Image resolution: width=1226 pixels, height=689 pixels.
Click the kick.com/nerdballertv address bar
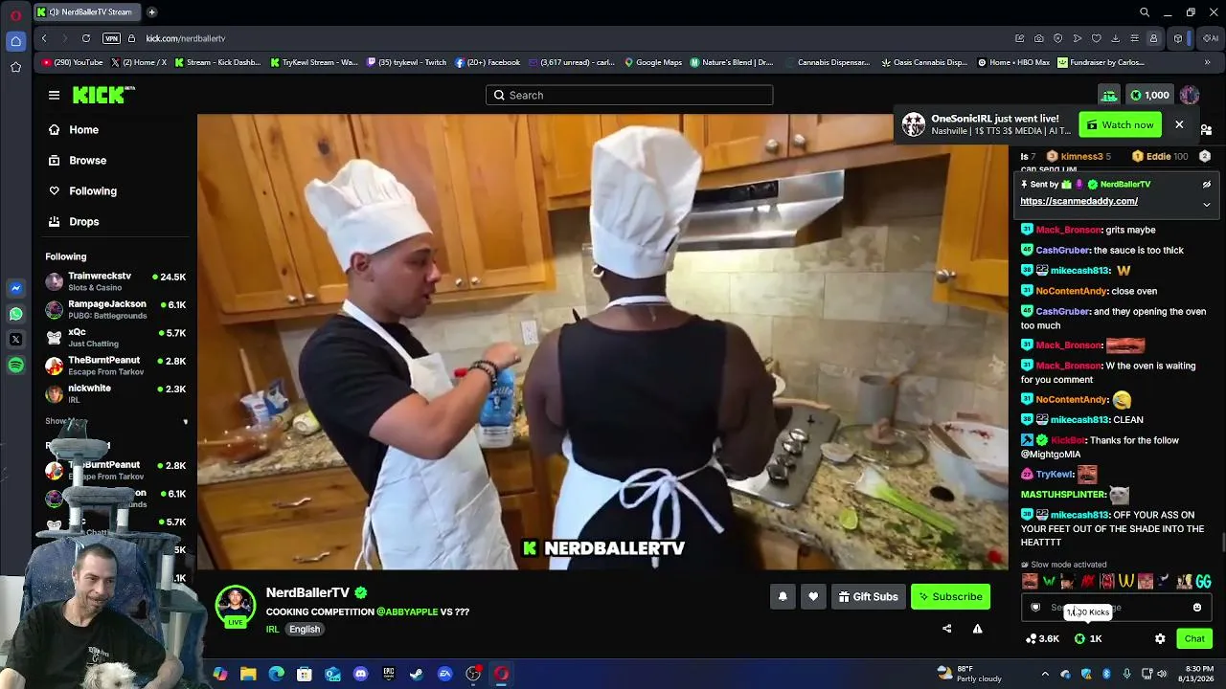coord(186,38)
